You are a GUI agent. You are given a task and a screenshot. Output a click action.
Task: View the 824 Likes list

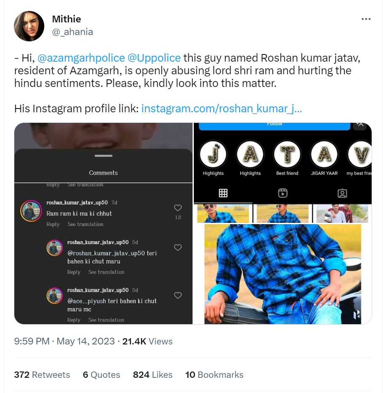point(153,375)
